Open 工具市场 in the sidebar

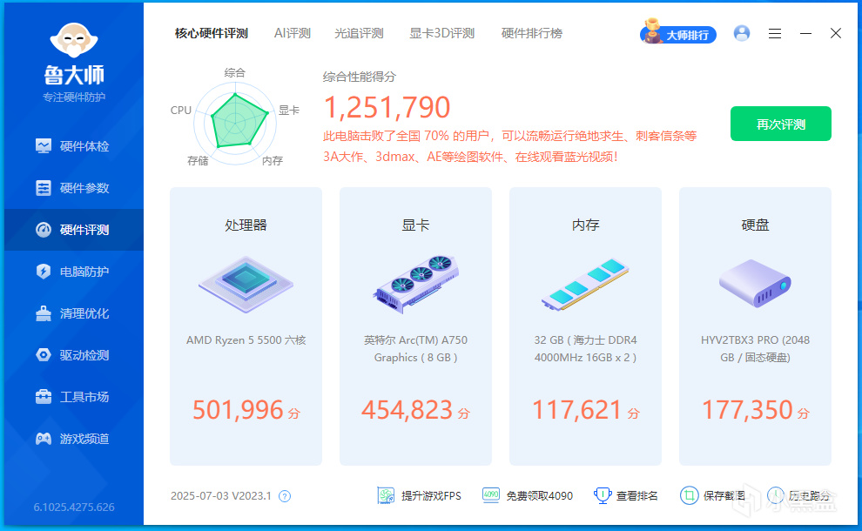(x=74, y=397)
